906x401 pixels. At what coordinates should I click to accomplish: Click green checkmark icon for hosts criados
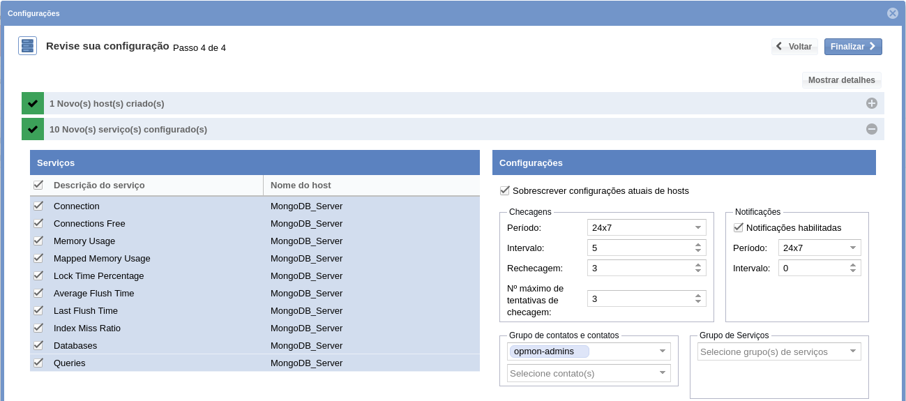(x=33, y=103)
